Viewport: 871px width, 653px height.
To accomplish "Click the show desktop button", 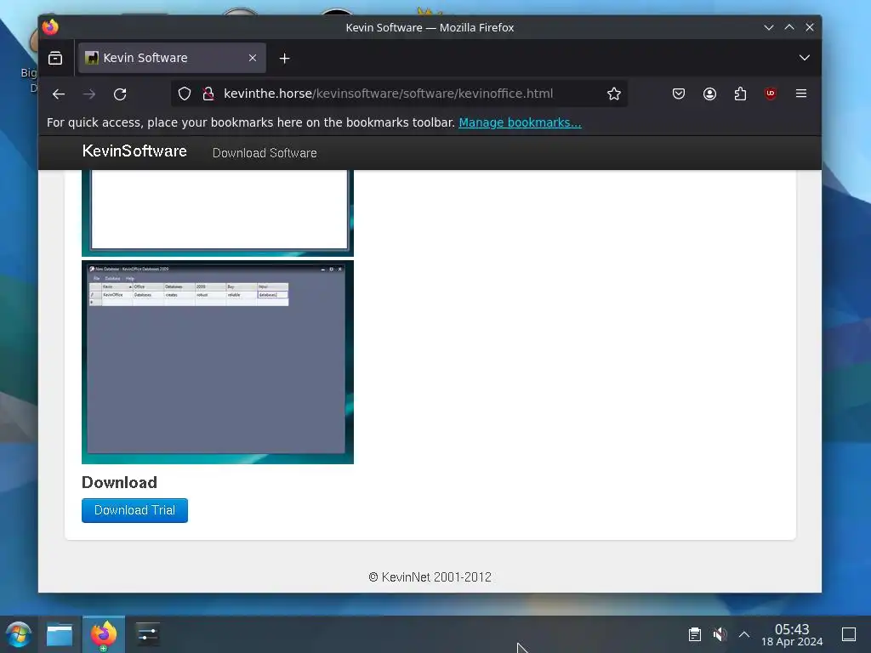I will click(849, 634).
